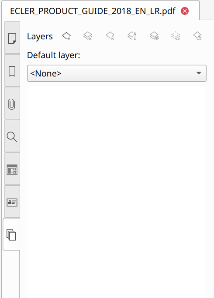
Task: Click the restore layer arrow icon
Action: 197,36
